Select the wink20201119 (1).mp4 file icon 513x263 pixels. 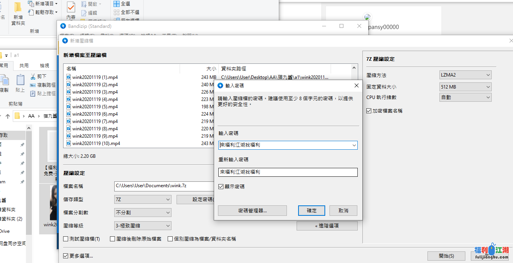tap(69, 77)
